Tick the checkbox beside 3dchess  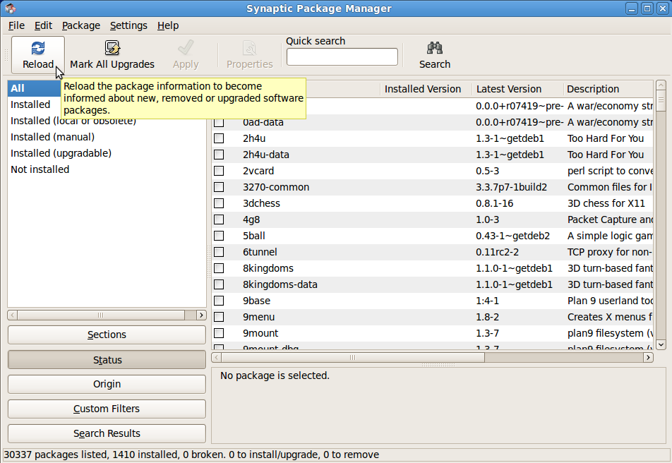point(218,203)
